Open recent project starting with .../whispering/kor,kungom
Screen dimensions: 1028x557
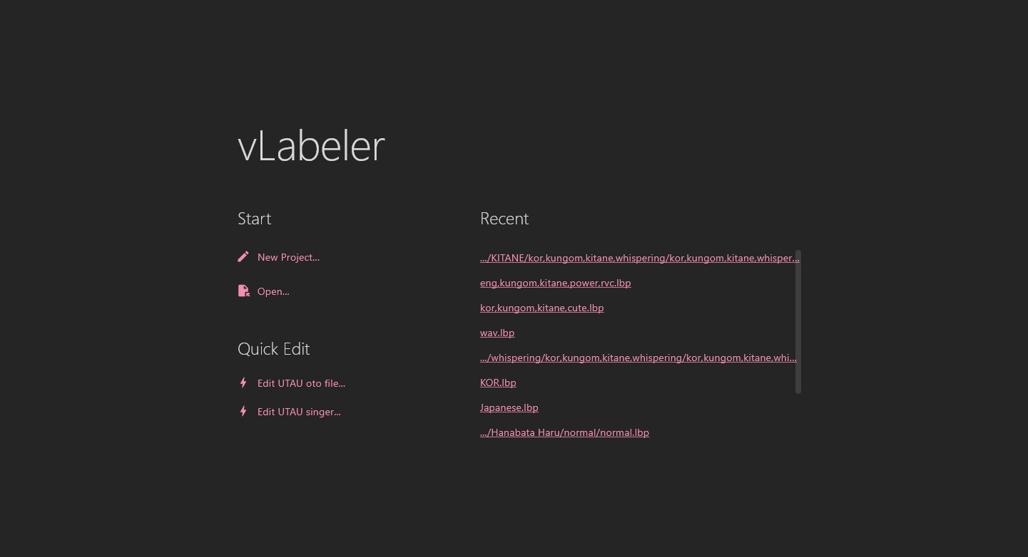pyautogui.click(x=638, y=358)
